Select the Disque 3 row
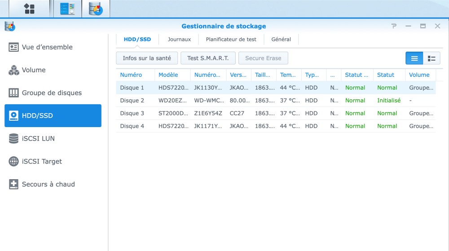The width and height of the screenshot is (449, 251). pos(132,114)
